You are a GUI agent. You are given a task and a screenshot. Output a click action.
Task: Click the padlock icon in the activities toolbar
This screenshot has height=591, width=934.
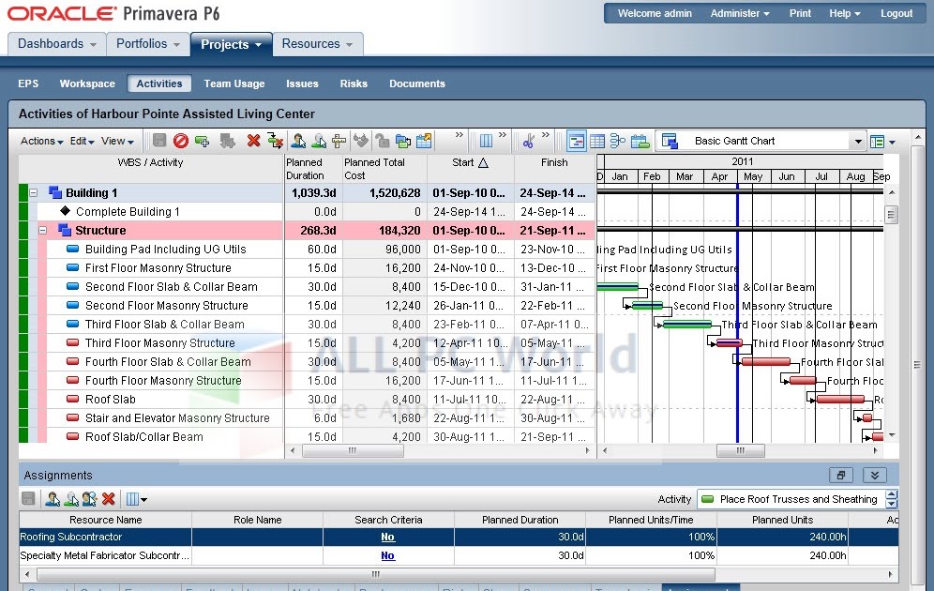click(383, 142)
